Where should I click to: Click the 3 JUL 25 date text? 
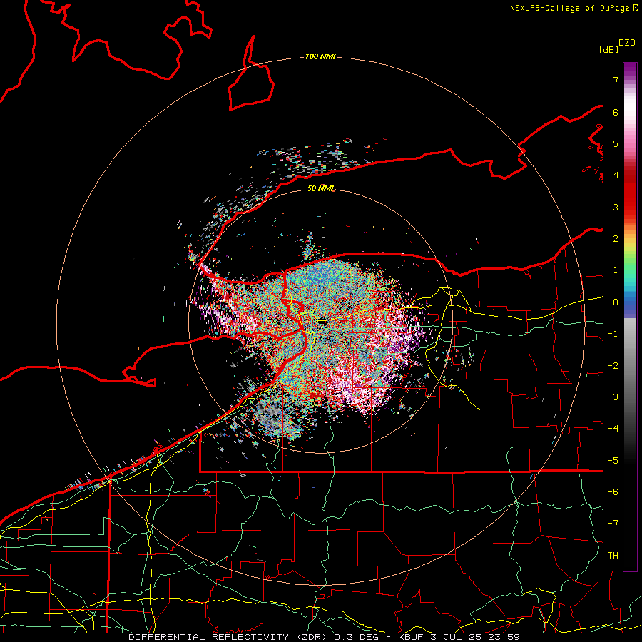tap(455, 637)
